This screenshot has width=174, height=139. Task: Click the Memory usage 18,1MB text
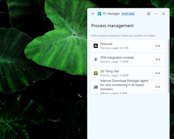point(114,48)
